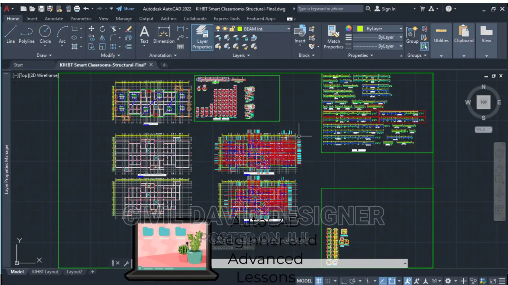Screen dimensions: 508x285
Task: Switch to the Layout2 tab
Action: tap(74, 272)
